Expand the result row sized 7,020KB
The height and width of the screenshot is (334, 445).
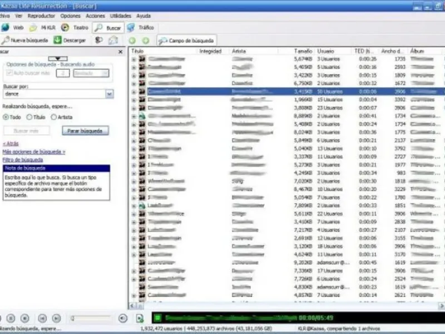tap(133, 181)
